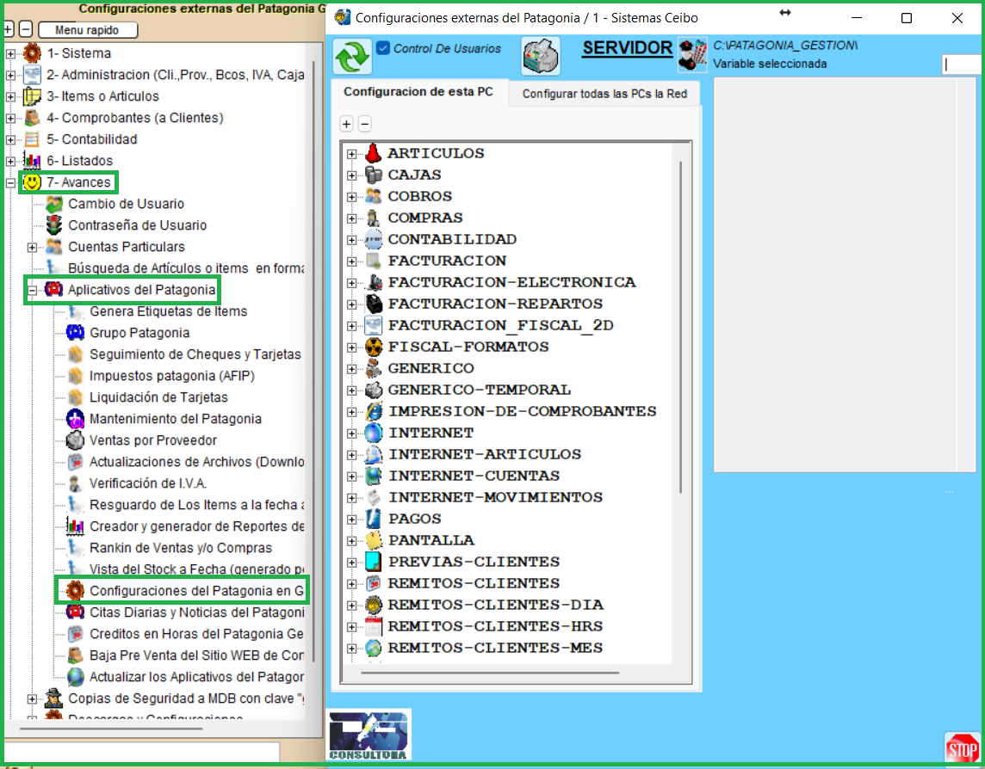Image resolution: width=985 pixels, height=769 pixels.
Task: Select Cambio de Usuario item
Action: tap(127, 203)
